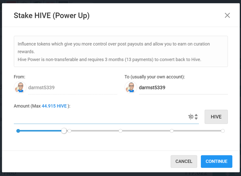Screen dimensions: 241x176
Task: Click the HIVE currency button
Action: pyautogui.click(x=216, y=117)
